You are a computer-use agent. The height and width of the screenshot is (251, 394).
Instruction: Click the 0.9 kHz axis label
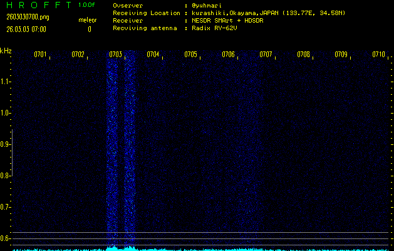(x=4, y=144)
